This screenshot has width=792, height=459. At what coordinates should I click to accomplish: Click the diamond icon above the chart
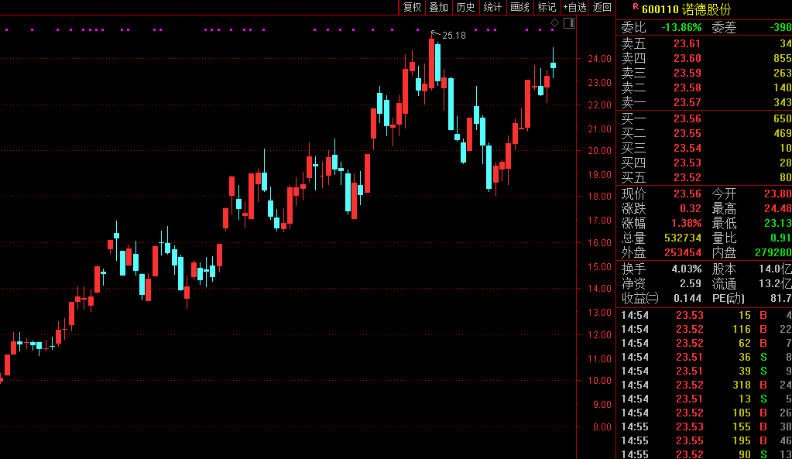(x=554, y=24)
